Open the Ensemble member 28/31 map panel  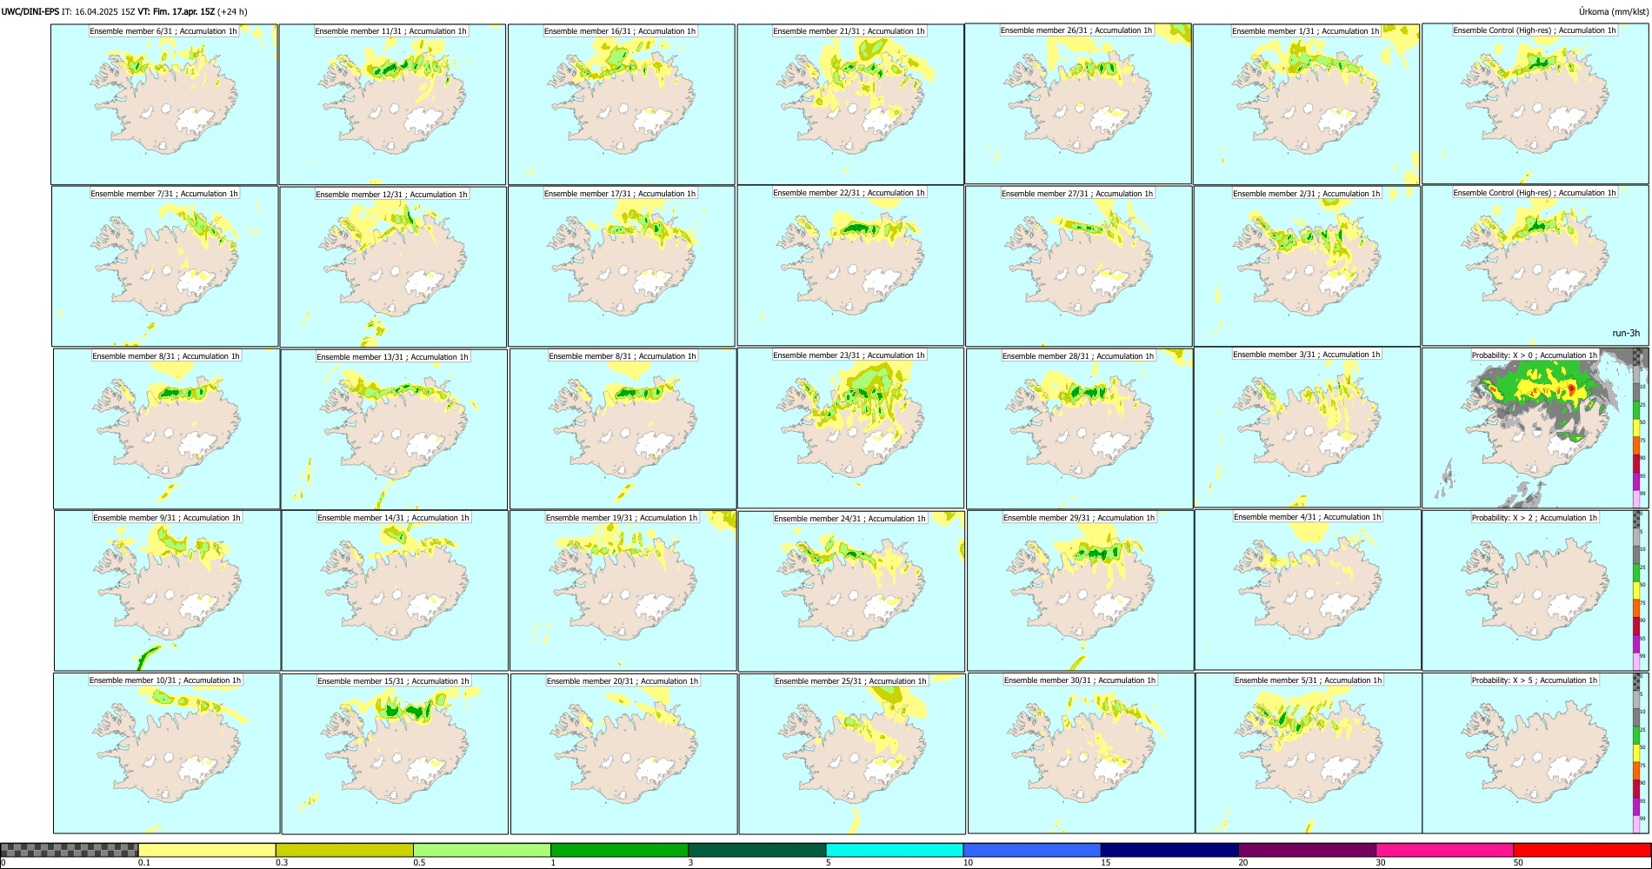(x=1080, y=429)
